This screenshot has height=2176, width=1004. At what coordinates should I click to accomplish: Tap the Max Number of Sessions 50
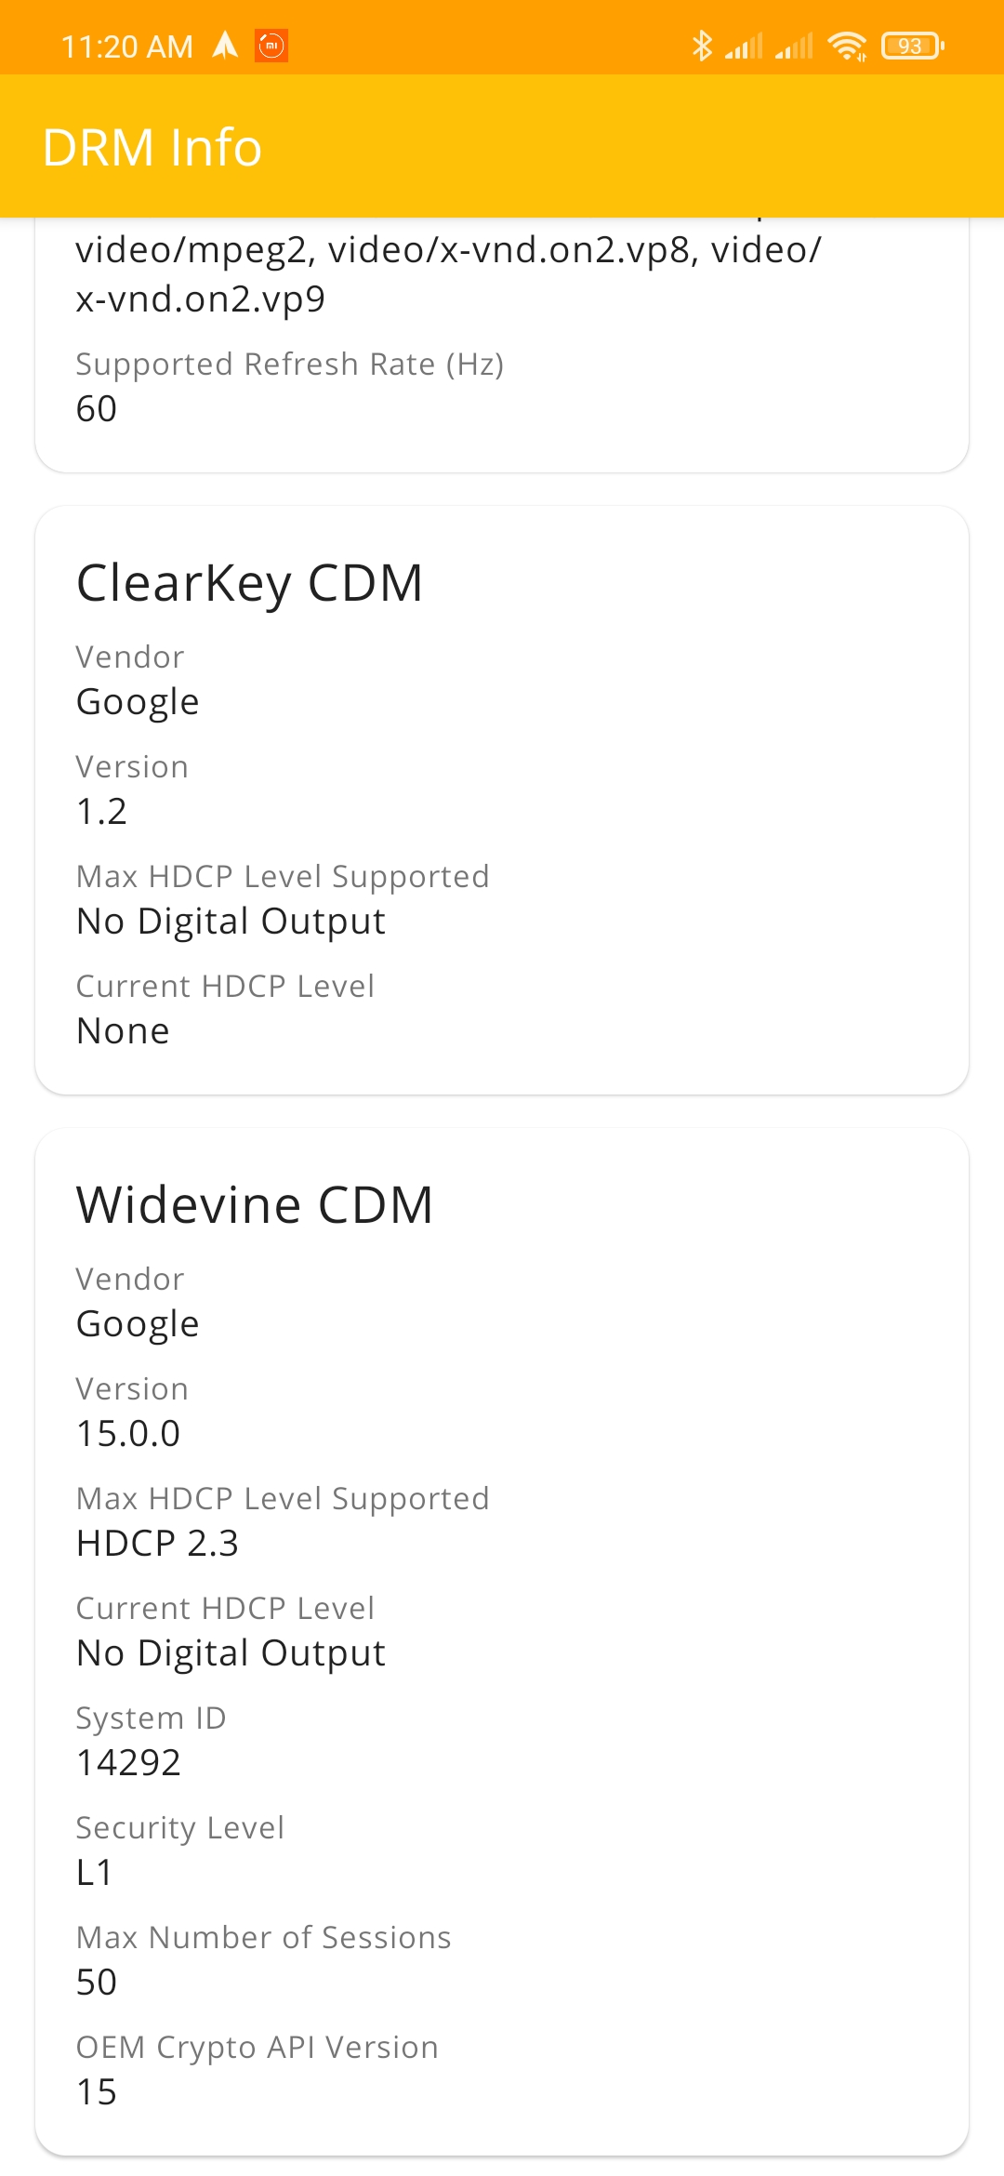pos(97,1982)
